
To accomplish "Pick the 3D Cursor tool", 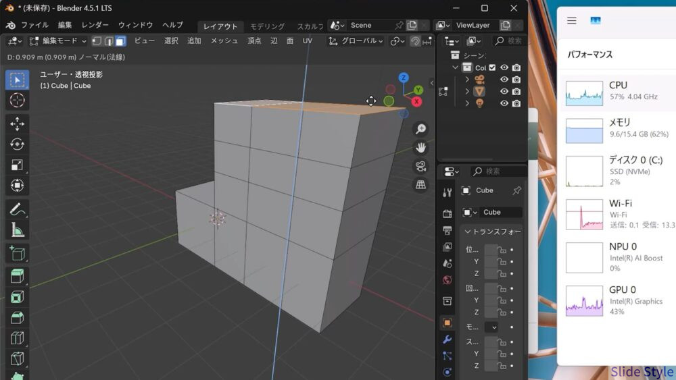I will point(17,101).
